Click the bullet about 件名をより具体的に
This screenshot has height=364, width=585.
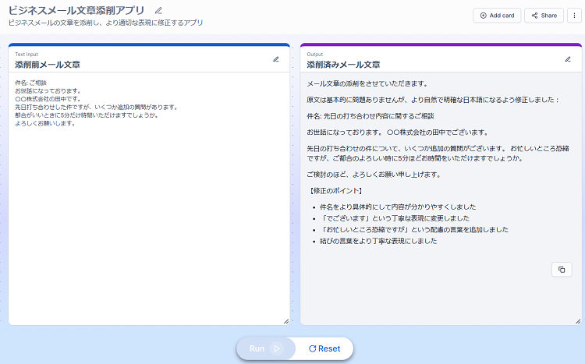pyautogui.click(x=398, y=207)
